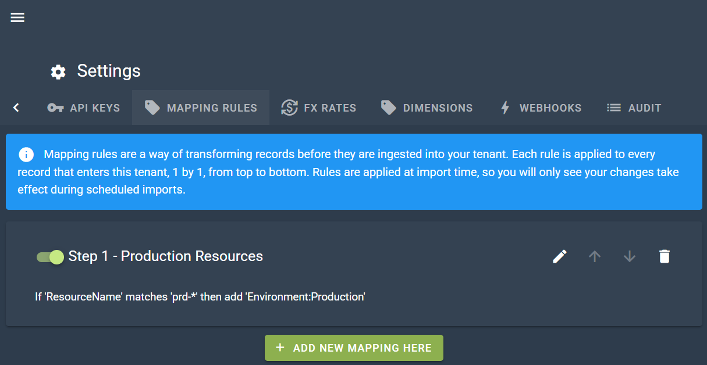View the Audit tab
This screenshot has width=707, height=365.
pos(634,108)
